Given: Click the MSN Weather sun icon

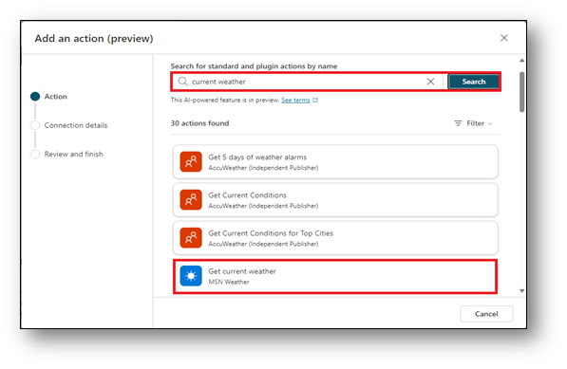Looking at the screenshot, I should (191, 276).
